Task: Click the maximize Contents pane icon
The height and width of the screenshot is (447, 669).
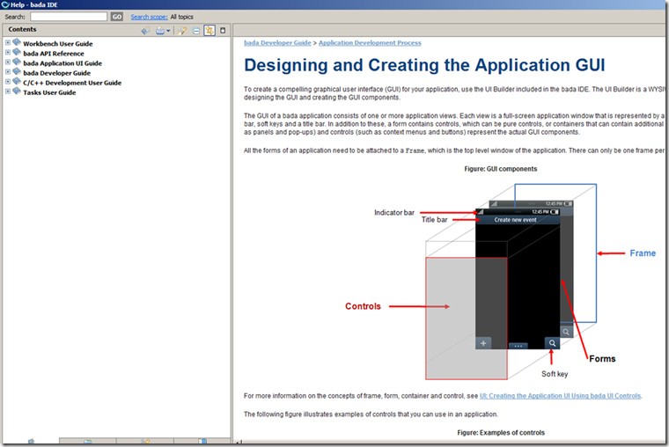Action: tap(223, 30)
